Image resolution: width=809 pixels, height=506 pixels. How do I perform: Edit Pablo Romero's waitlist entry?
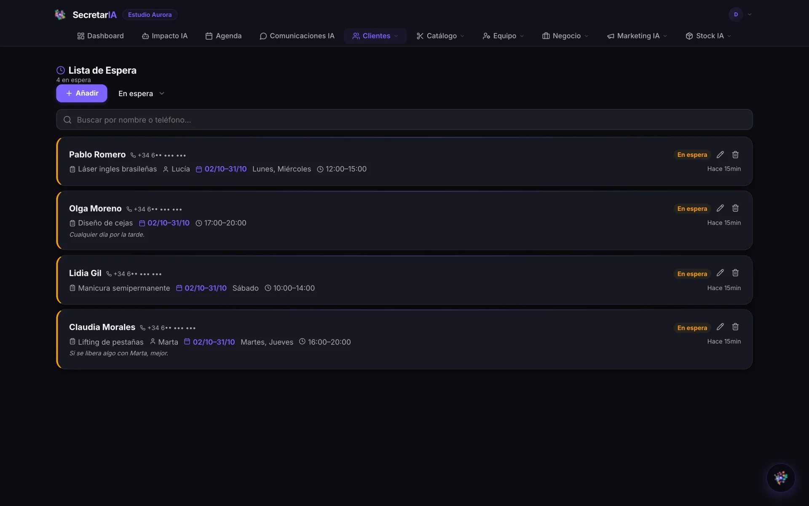(720, 155)
